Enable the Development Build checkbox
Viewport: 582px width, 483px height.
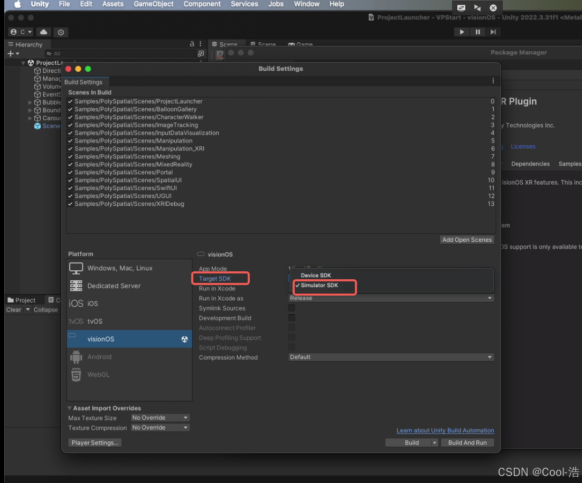click(292, 318)
